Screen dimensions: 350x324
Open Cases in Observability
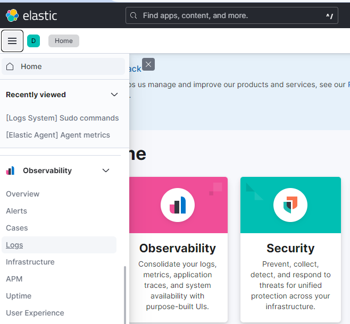tap(17, 228)
